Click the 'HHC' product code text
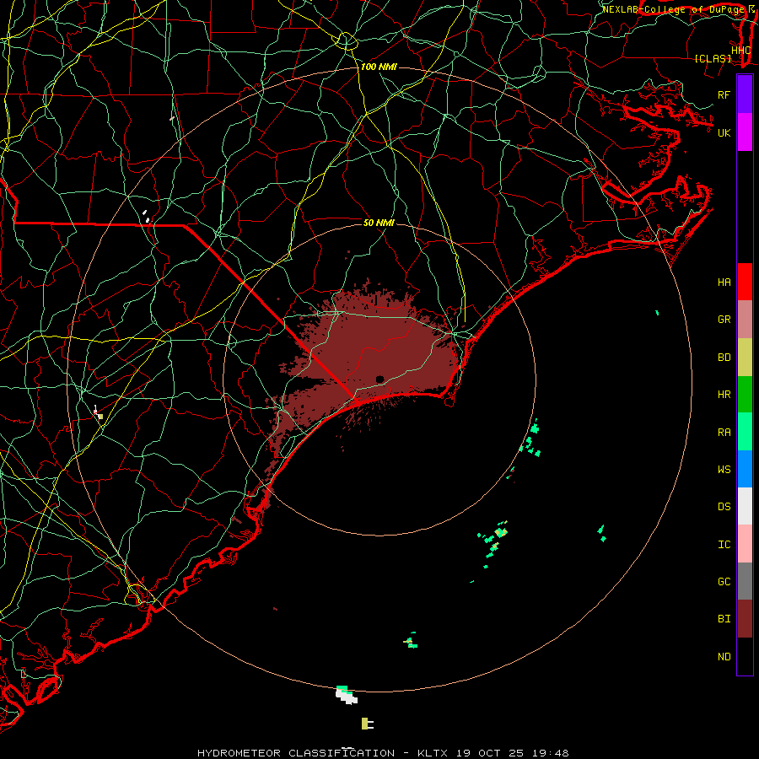Screen dimensions: 759x759 point(740,51)
